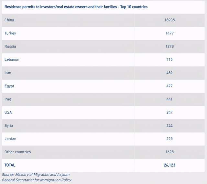The height and width of the screenshot is (184, 207).
Task: Select Lebanon's value 715
Action: point(169,60)
